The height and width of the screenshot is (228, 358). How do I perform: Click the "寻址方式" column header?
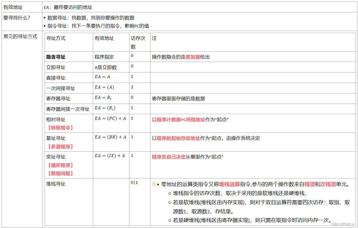tap(56, 38)
